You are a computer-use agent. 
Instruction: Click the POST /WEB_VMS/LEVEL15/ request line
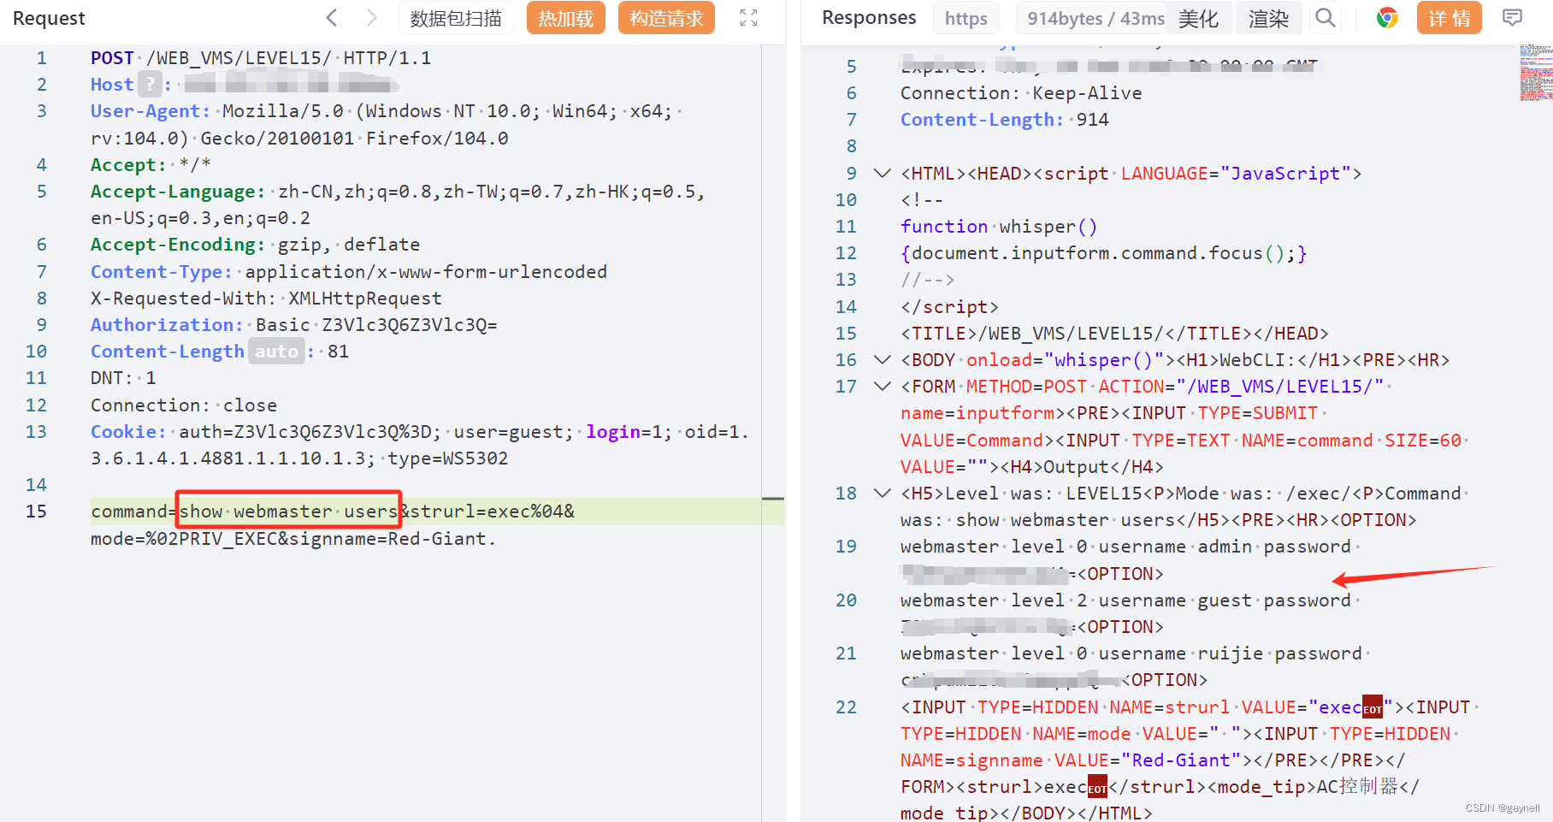(x=261, y=57)
